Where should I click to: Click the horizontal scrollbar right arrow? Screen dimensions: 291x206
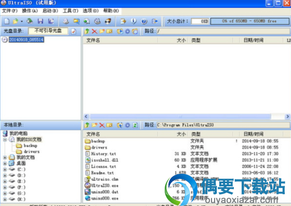287,116
